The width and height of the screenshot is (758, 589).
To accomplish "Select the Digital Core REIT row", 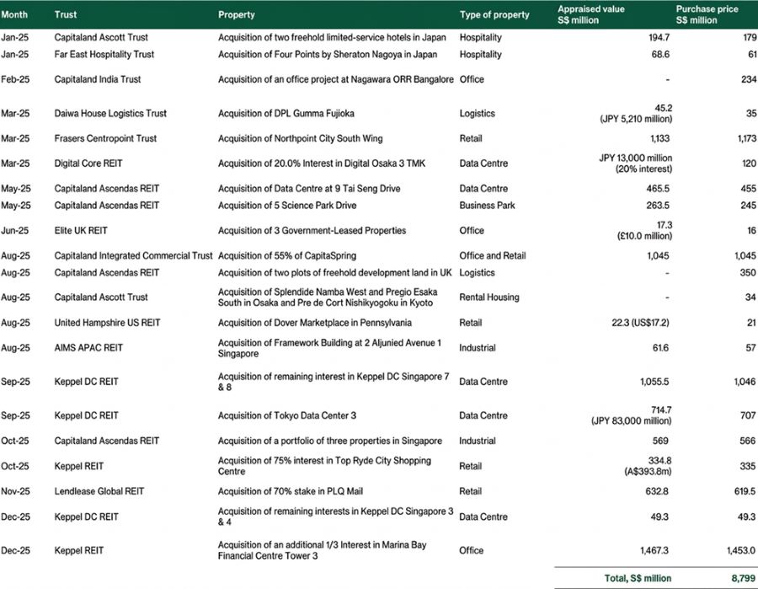I will coord(86,163).
